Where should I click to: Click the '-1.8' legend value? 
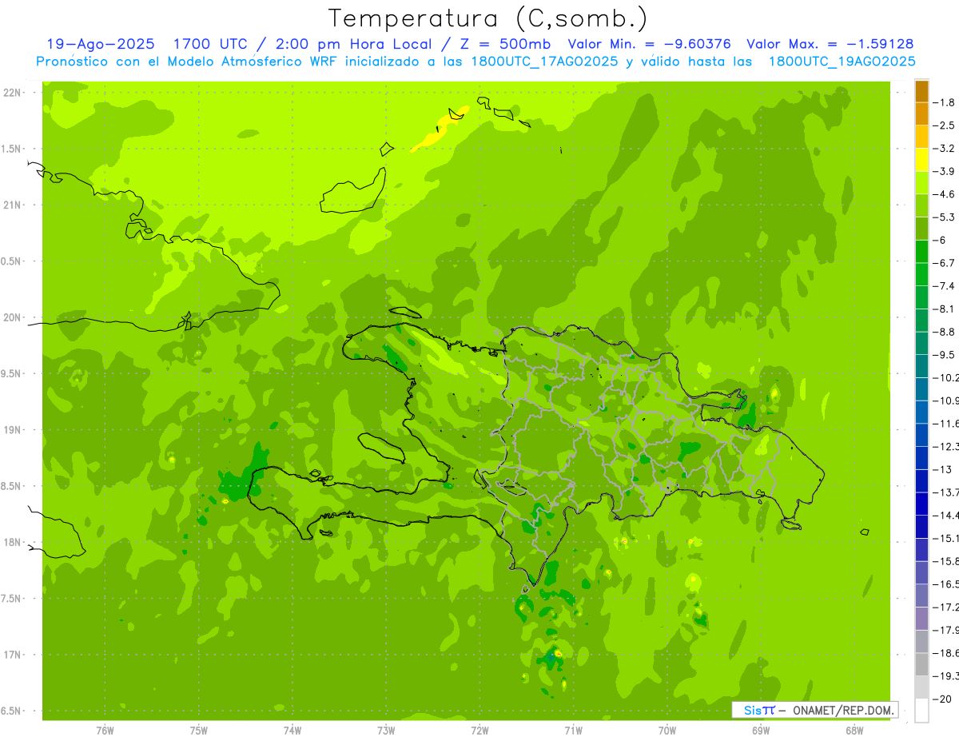pos(944,102)
